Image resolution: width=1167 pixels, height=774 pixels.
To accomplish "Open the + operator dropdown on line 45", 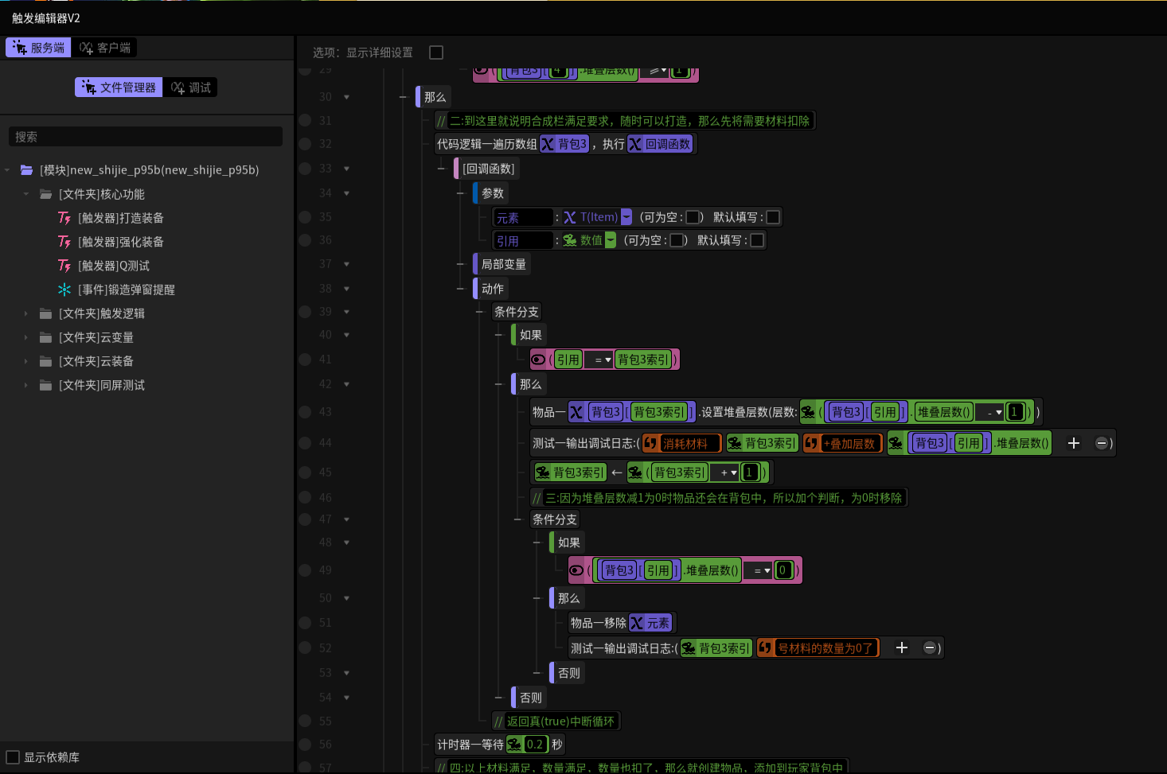I will (724, 473).
